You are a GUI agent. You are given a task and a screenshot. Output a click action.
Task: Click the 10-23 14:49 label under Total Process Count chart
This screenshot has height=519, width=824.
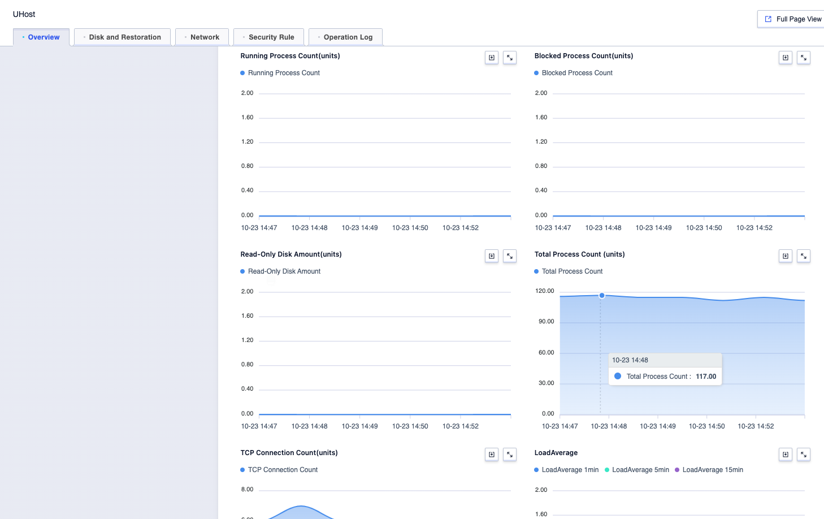tap(658, 426)
